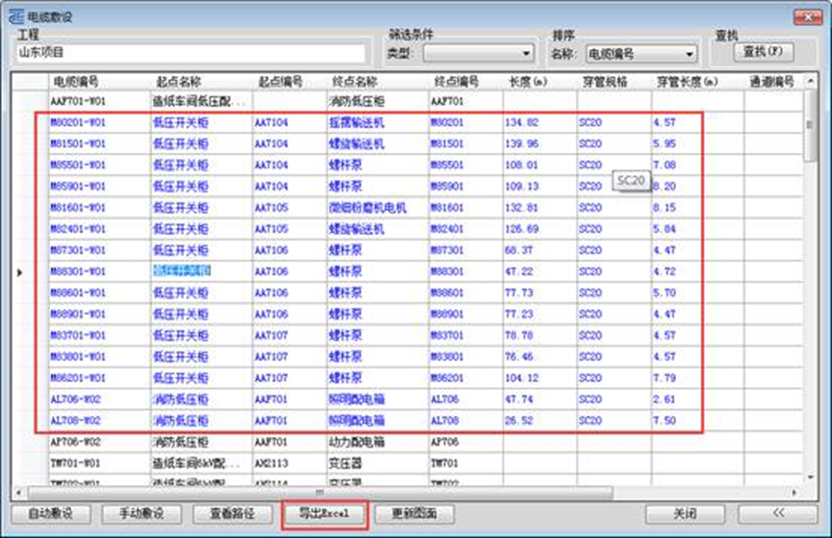Select cable number M80201-W01
832x538 pixels.
click(x=78, y=122)
